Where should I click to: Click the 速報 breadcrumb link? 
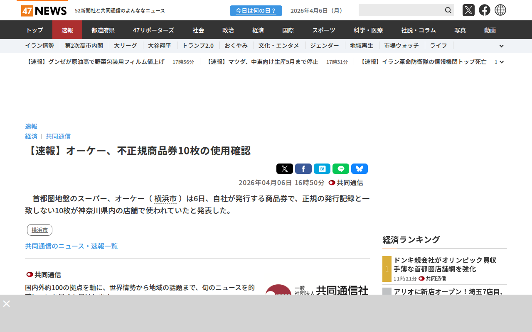click(x=31, y=126)
